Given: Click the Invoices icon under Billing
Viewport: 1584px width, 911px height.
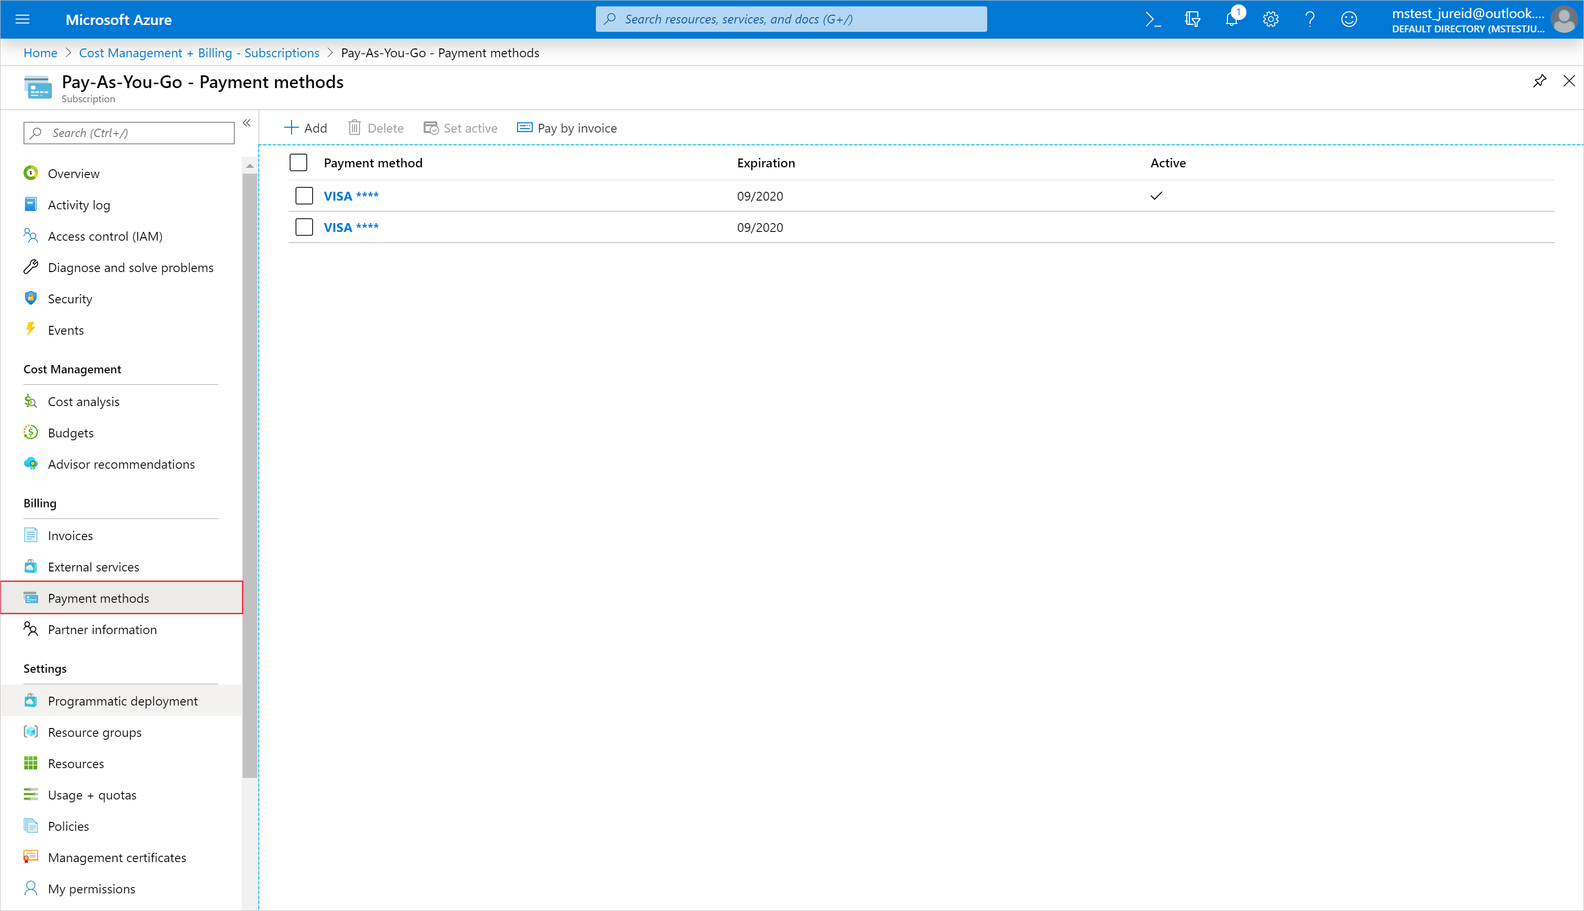Looking at the screenshot, I should 30,534.
